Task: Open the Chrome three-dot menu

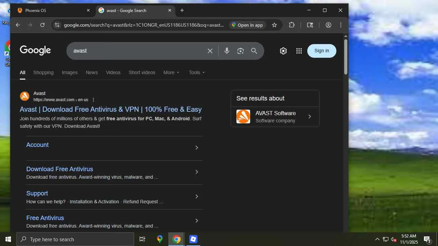Action: click(341, 25)
